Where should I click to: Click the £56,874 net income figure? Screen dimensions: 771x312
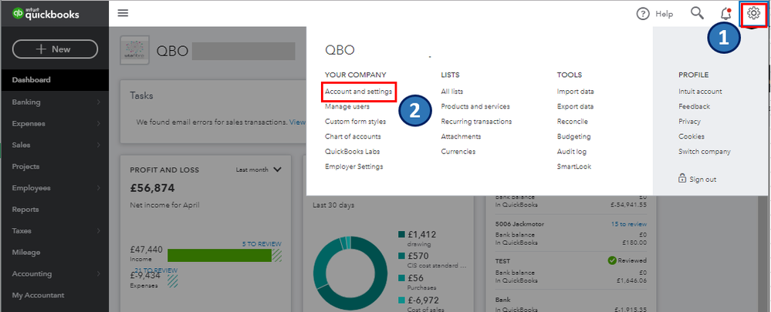point(153,189)
